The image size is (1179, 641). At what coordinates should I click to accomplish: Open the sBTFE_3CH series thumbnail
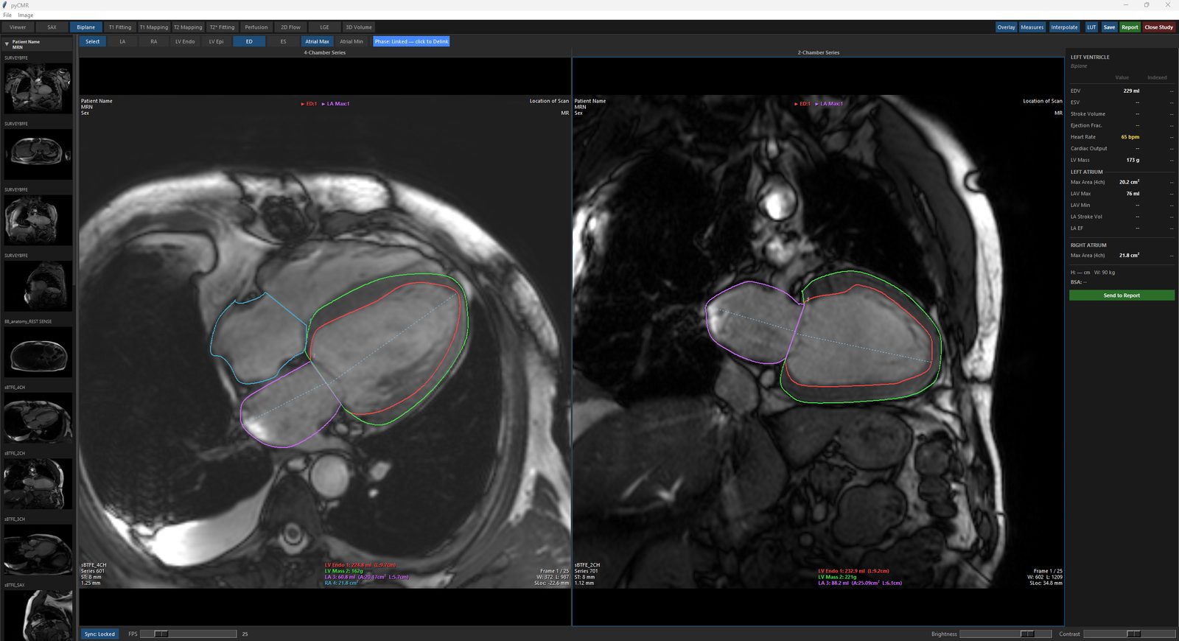tap(38, 549)
